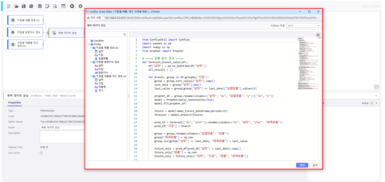Open settings via the gear icon
This screenshot has height=182, width=385.
[x=80, y=6]
